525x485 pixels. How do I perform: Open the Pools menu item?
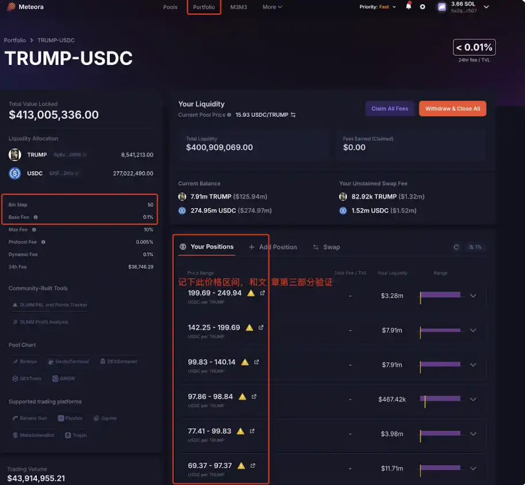click(x=170, y=7)
